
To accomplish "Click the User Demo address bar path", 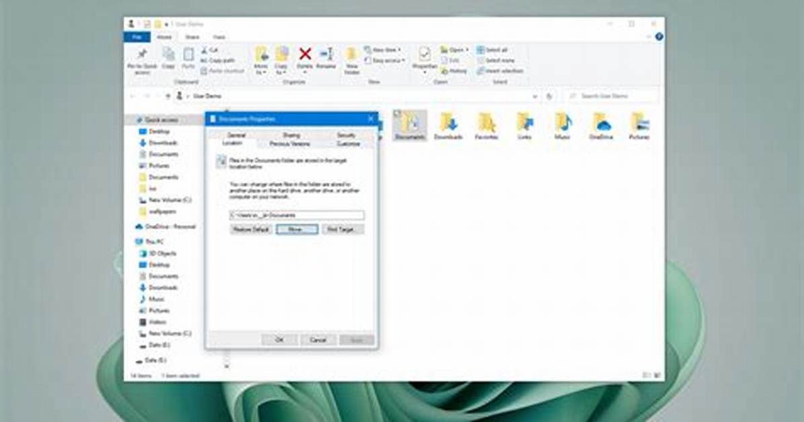I will tap(207, 96).
